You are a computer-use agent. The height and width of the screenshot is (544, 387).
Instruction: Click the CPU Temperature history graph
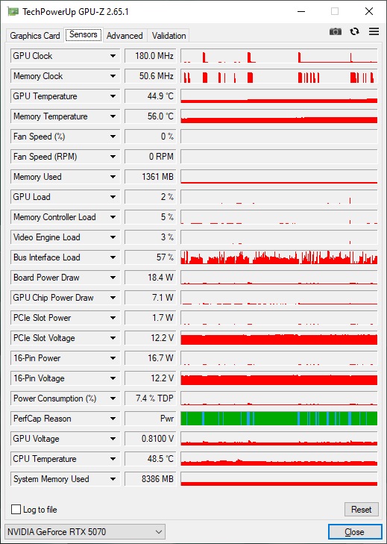click(279, 458)
